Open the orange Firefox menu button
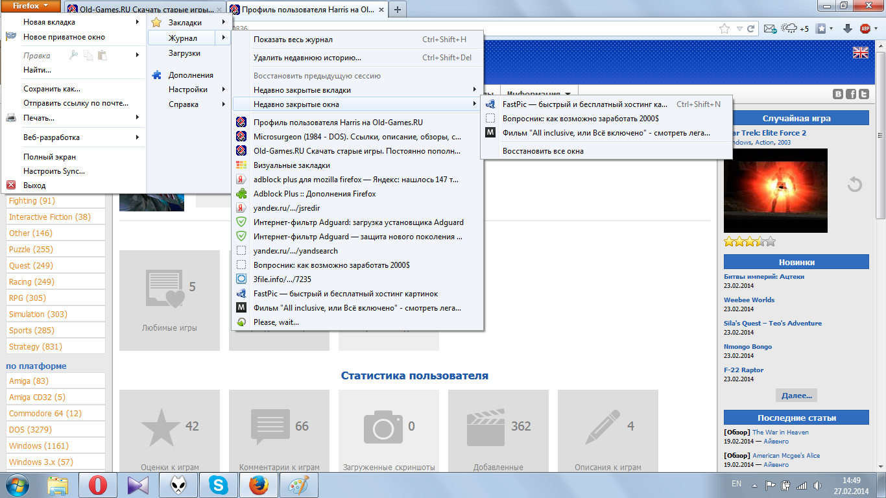Image resolution: width=886 pixels, height=498 pixels. [31, 6]
